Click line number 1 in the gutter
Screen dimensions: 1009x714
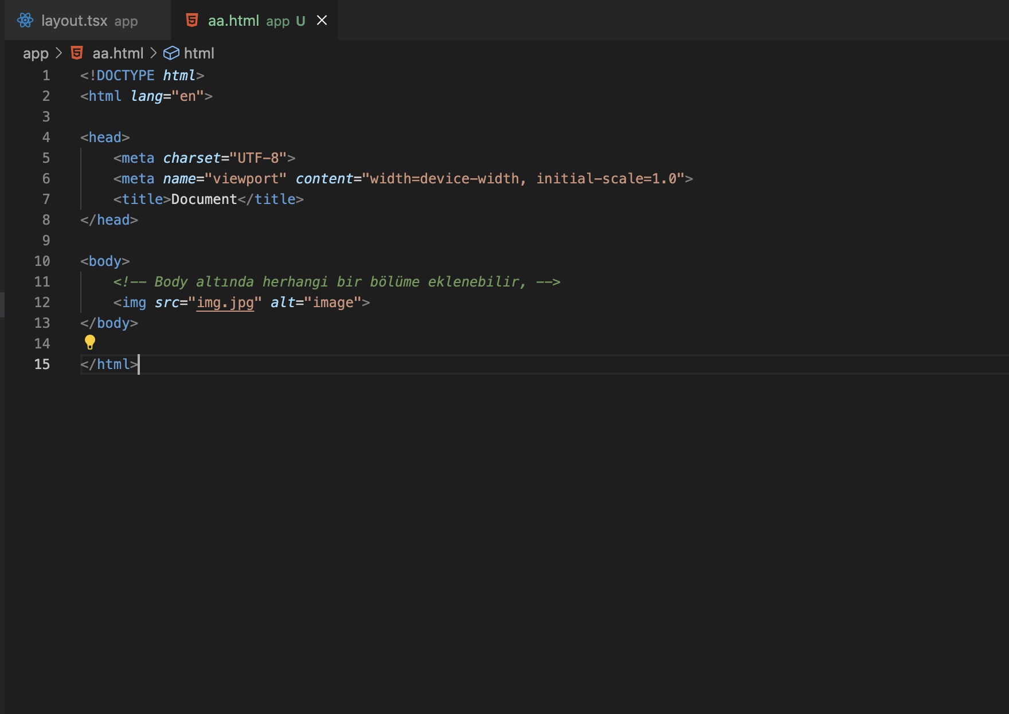[x=46, y=76]
